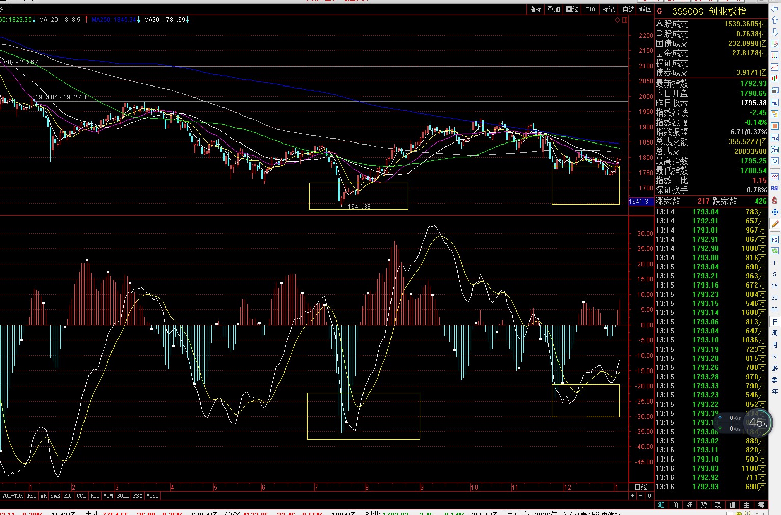This screenshot has height=515, width=781.
Task: Switch indicator to WR tab
Action: pyautogui.click(x=44, y=496)
